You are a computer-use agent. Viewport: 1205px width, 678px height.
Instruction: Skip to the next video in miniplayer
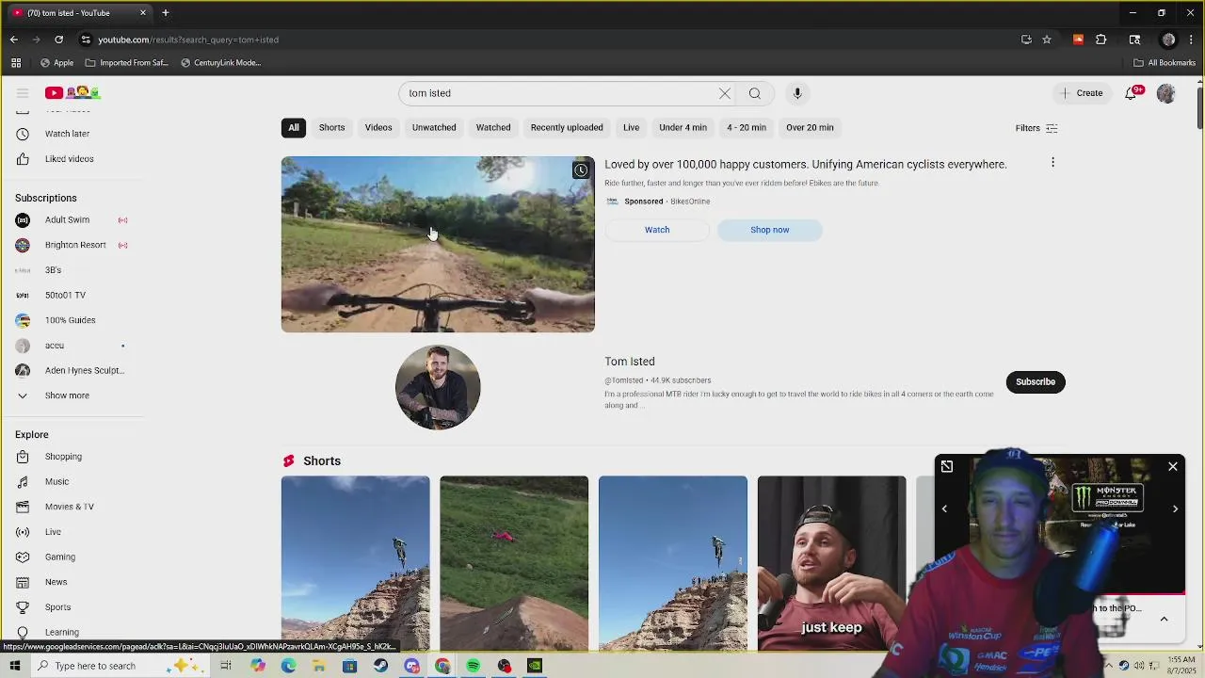1175,508
